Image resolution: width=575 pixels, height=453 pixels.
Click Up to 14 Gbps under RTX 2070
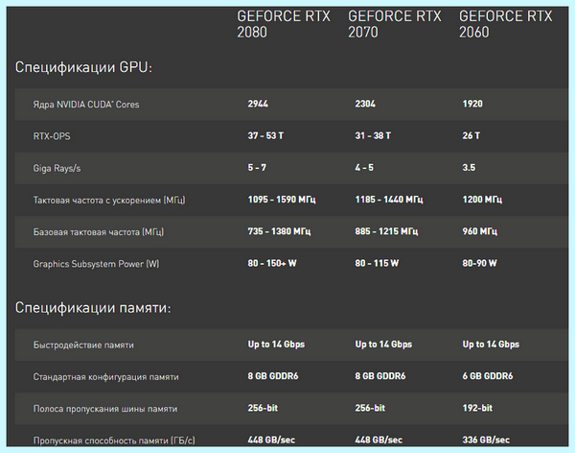point(383,345)
